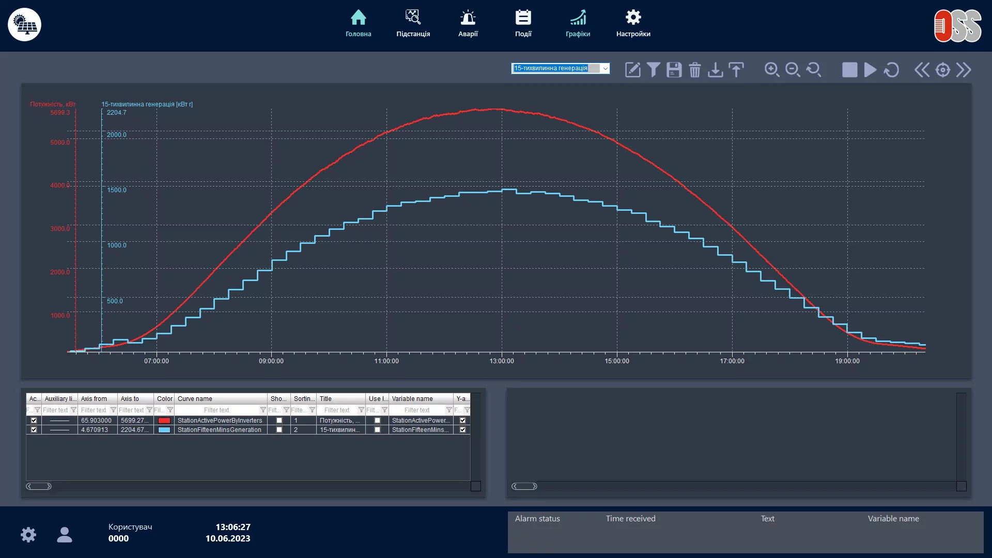Expand the 15-тихвилинна генерація chart dropdown
Image resolution: width=992 pixels, height=558 pixels.
pos(605,68)
